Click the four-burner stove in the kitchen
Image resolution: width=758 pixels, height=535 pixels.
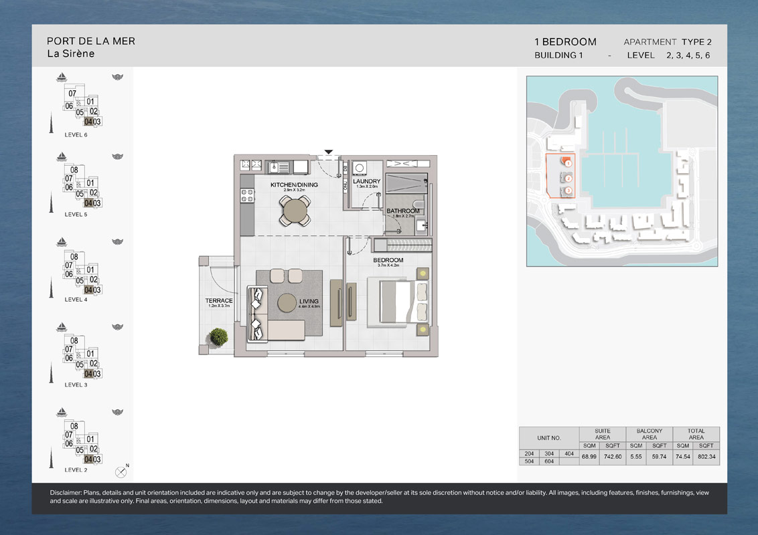click(x=247, y=195)
